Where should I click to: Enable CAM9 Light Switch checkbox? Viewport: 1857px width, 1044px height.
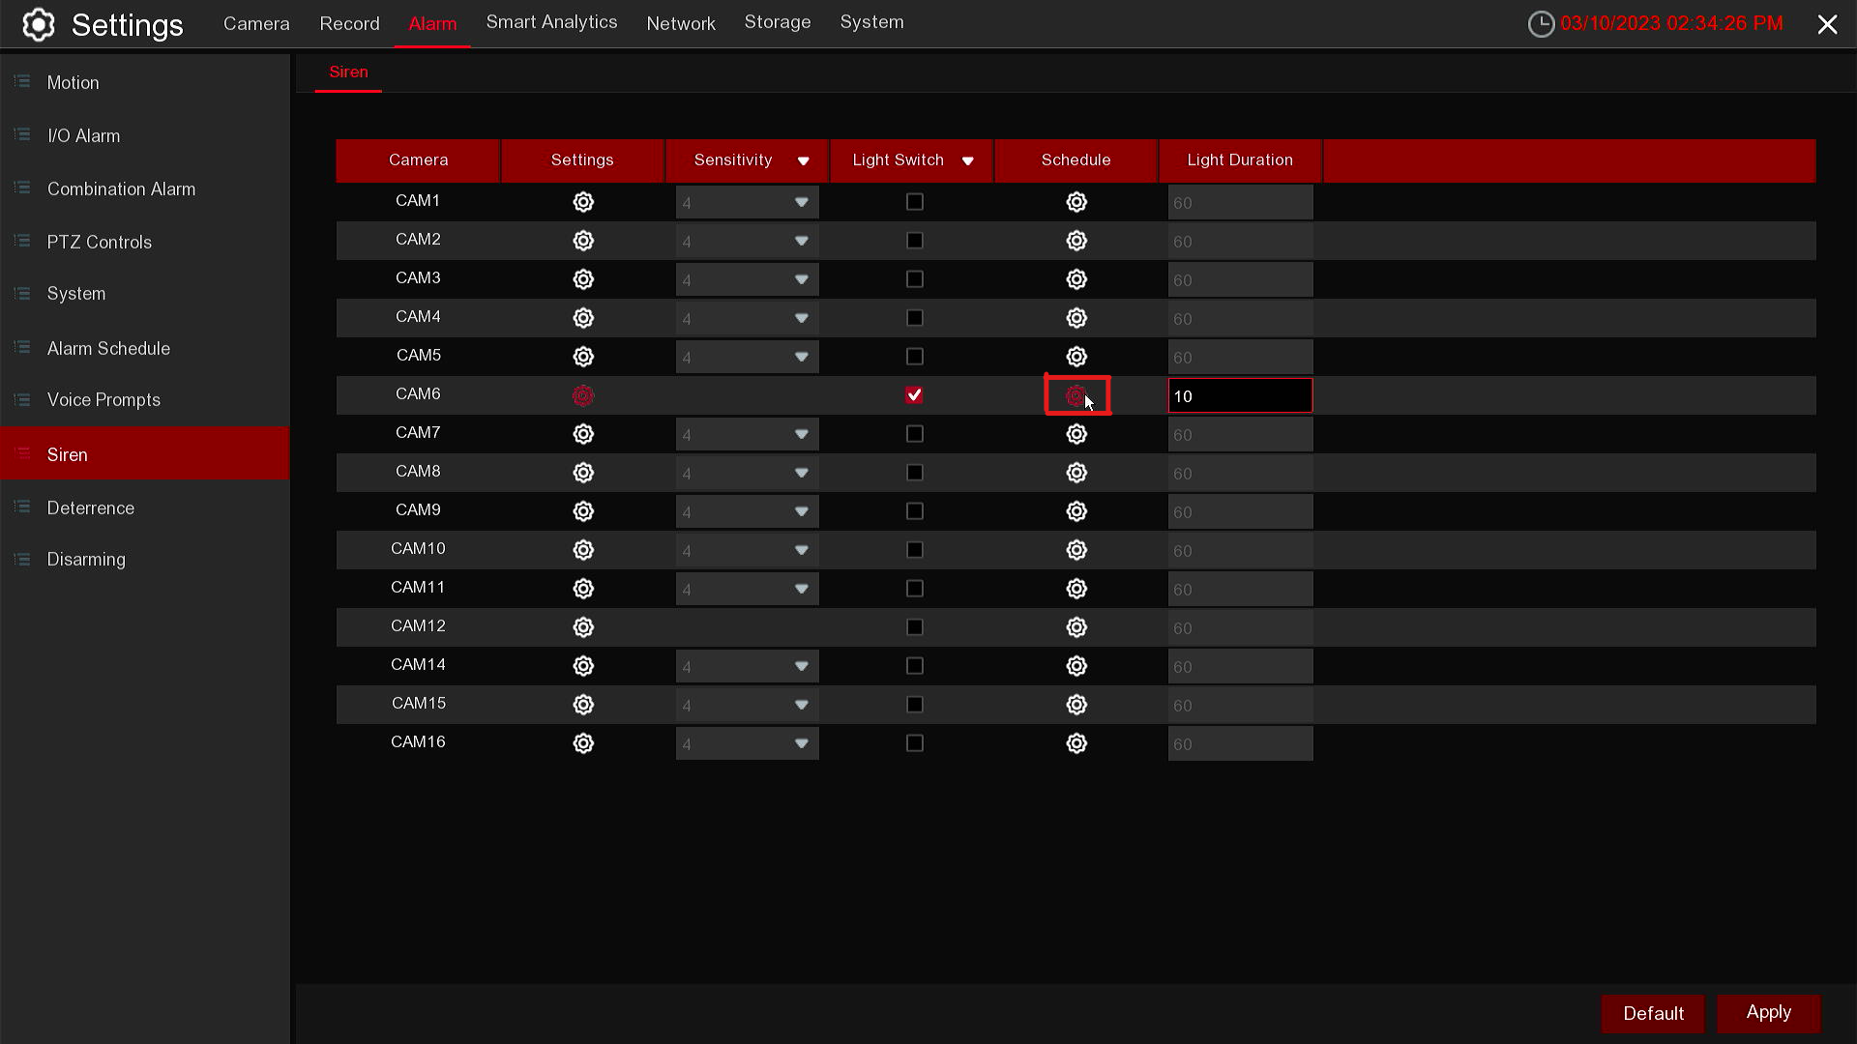tap(914, 511)
